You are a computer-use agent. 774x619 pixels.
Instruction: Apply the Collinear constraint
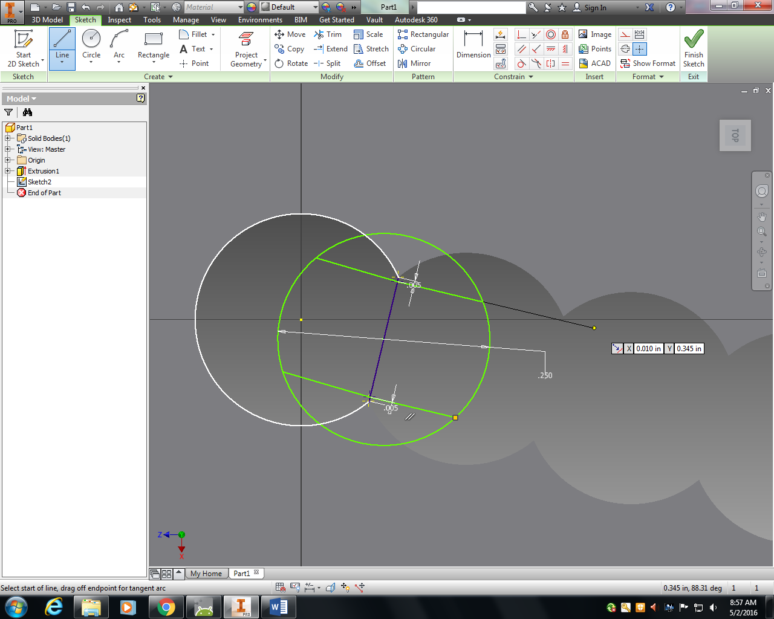point(536,34)
